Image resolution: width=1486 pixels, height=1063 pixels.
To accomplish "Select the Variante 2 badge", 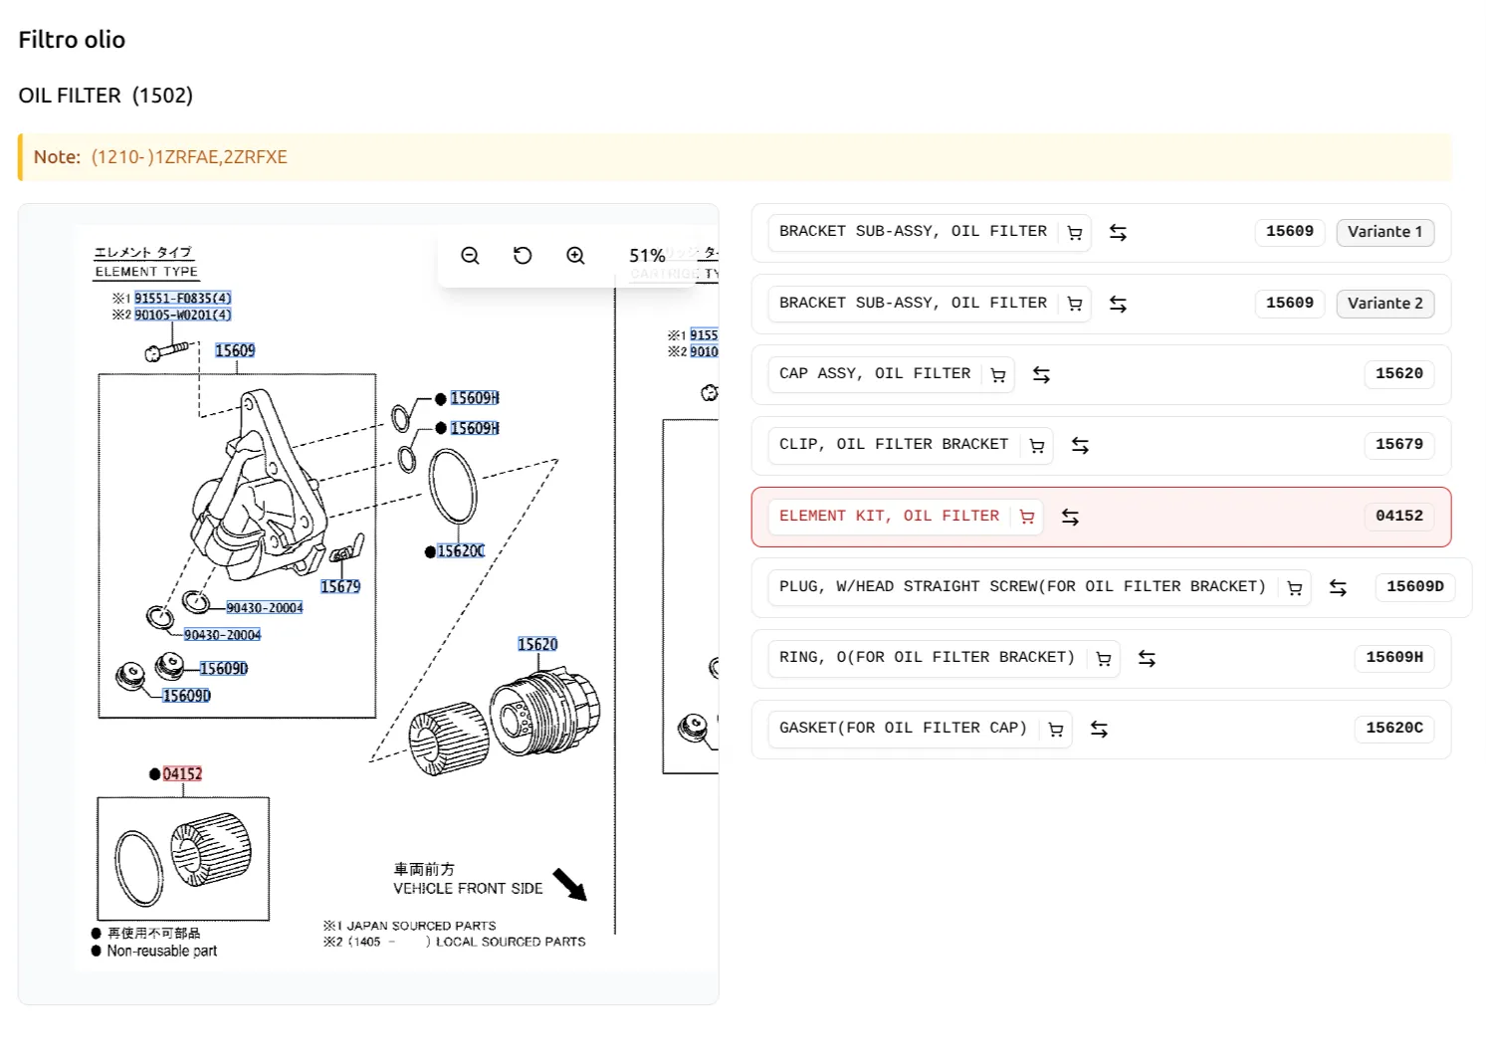I will pyautogui.click(x=1384, y=304).
